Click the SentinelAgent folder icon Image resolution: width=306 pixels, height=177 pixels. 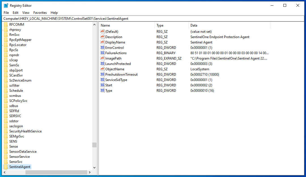[x=6, y=167]
